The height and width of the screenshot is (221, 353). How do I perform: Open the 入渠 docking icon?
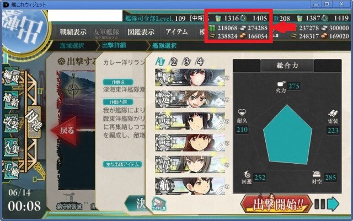[x=11, y=147]
